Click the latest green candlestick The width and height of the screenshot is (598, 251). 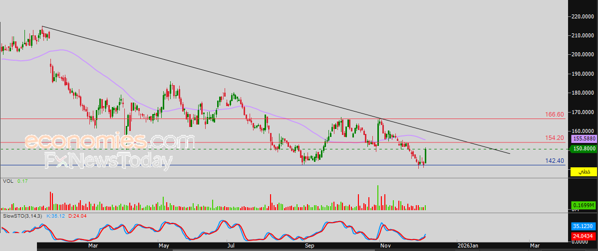pyautogui.click(x=425, y=156)
